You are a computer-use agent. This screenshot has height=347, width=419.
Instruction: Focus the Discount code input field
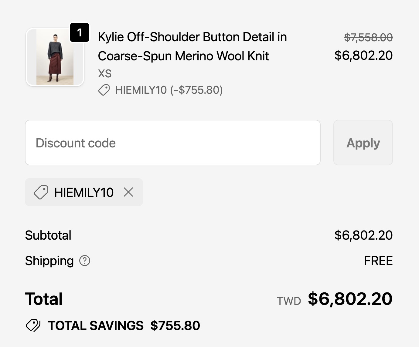click(172, 143)
